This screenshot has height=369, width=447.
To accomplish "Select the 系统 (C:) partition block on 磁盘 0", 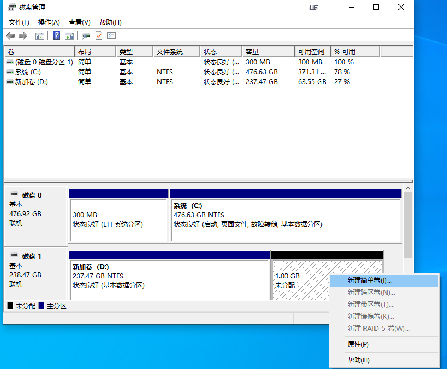I will click(x=285, y=217).
